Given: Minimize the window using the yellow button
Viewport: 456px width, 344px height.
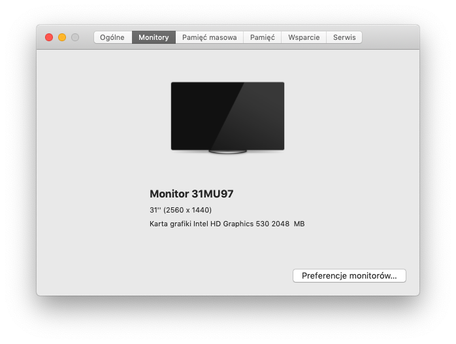Looking at the screenshot, I should [62, 37].
